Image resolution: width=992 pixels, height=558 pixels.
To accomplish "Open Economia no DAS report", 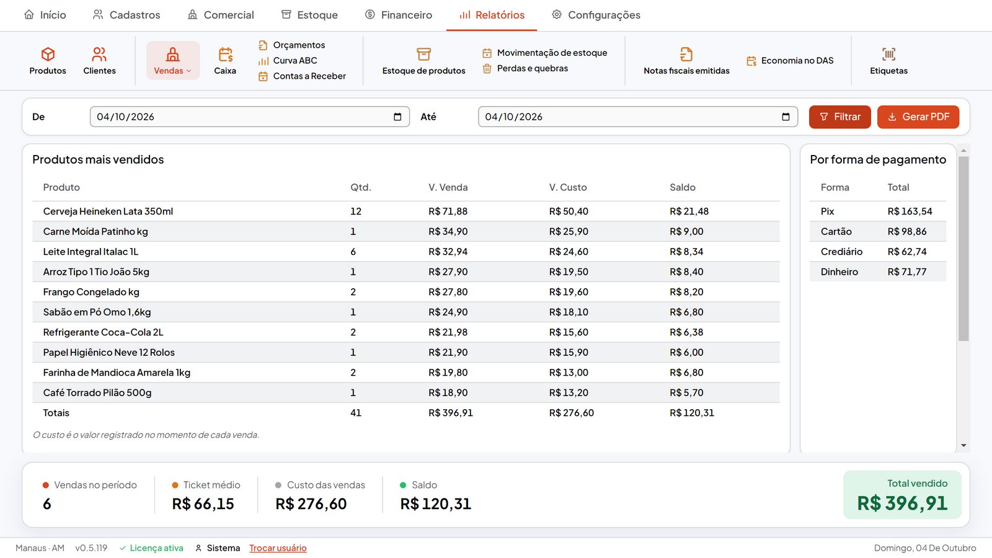I will pos(790,61).
